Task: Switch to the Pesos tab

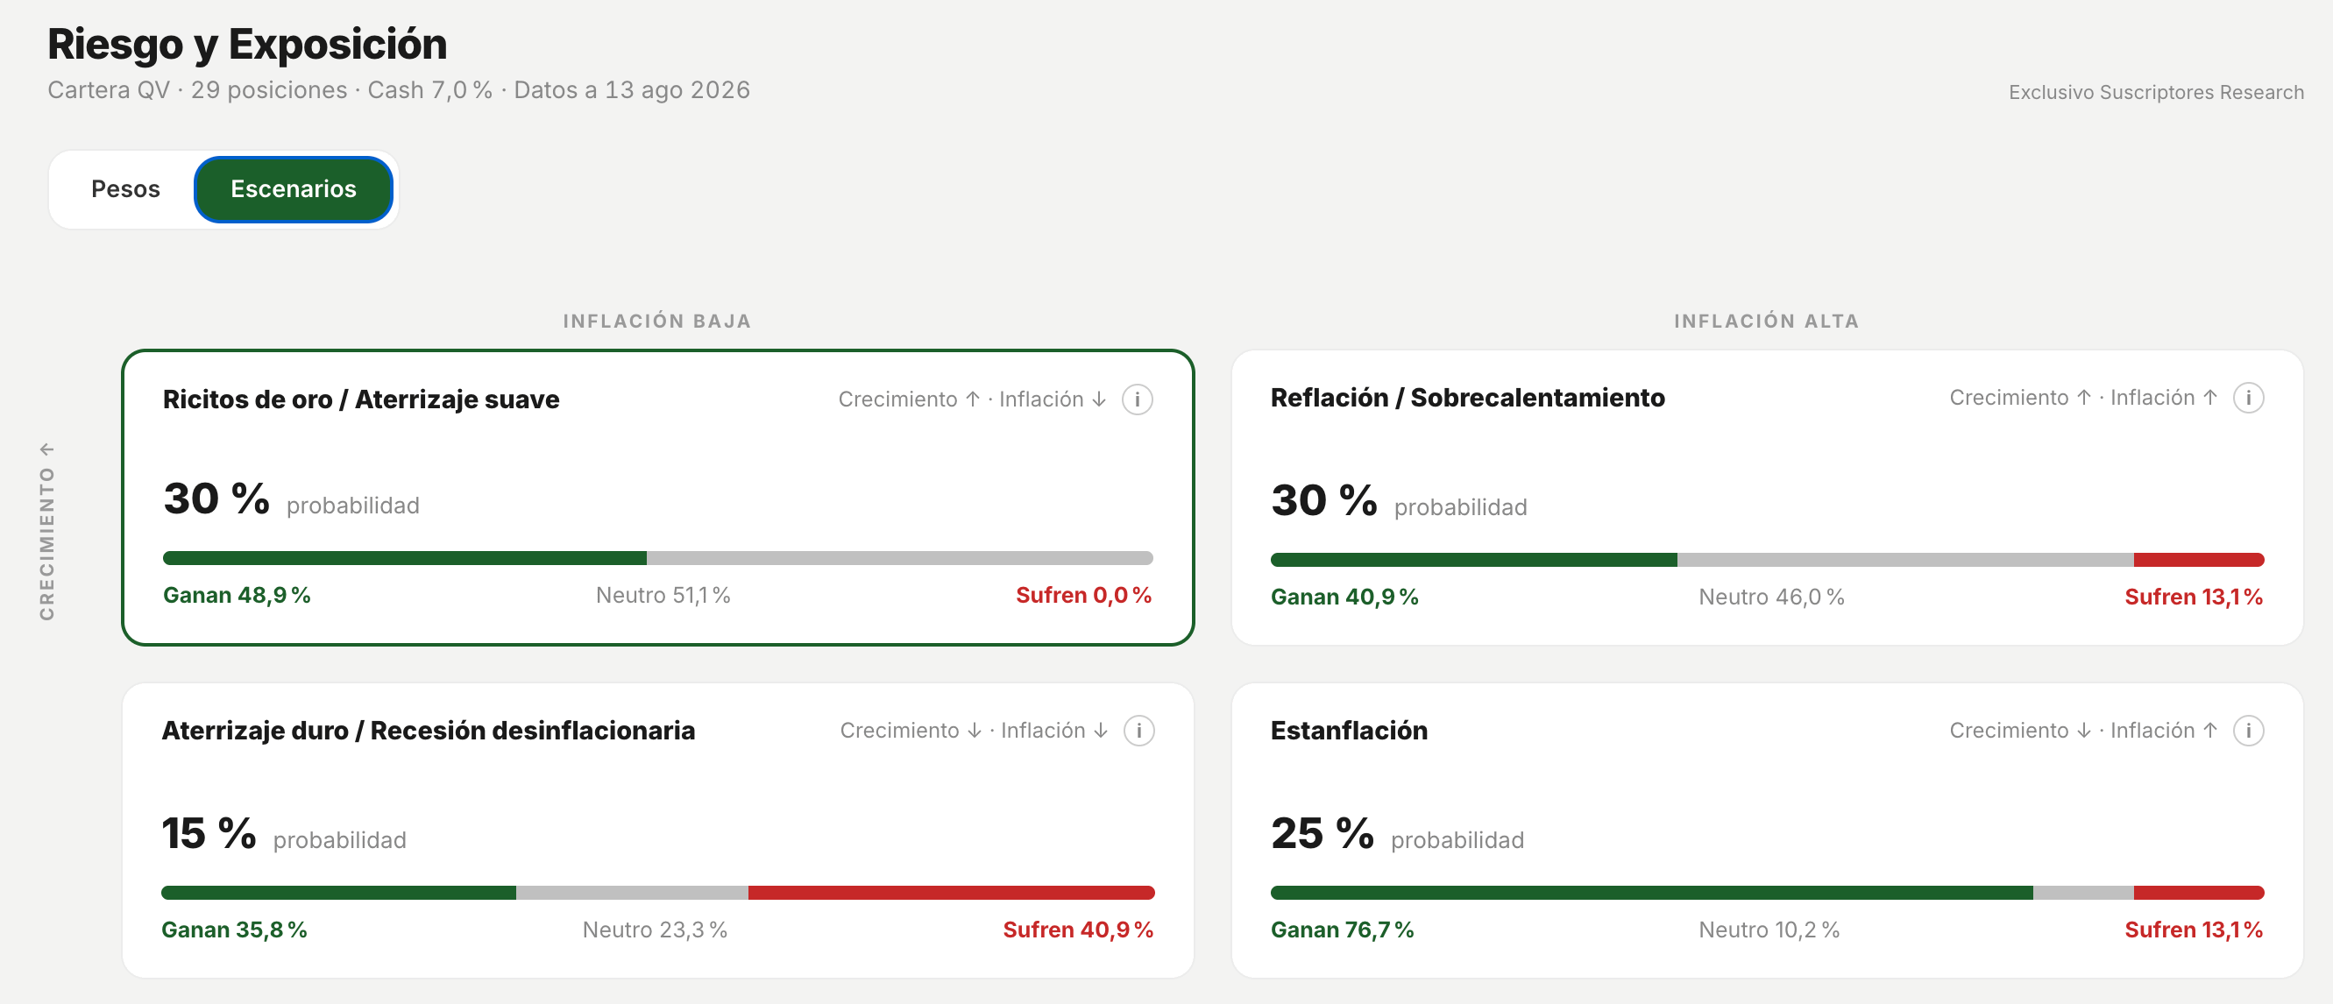Action: [x=125, y=189]
